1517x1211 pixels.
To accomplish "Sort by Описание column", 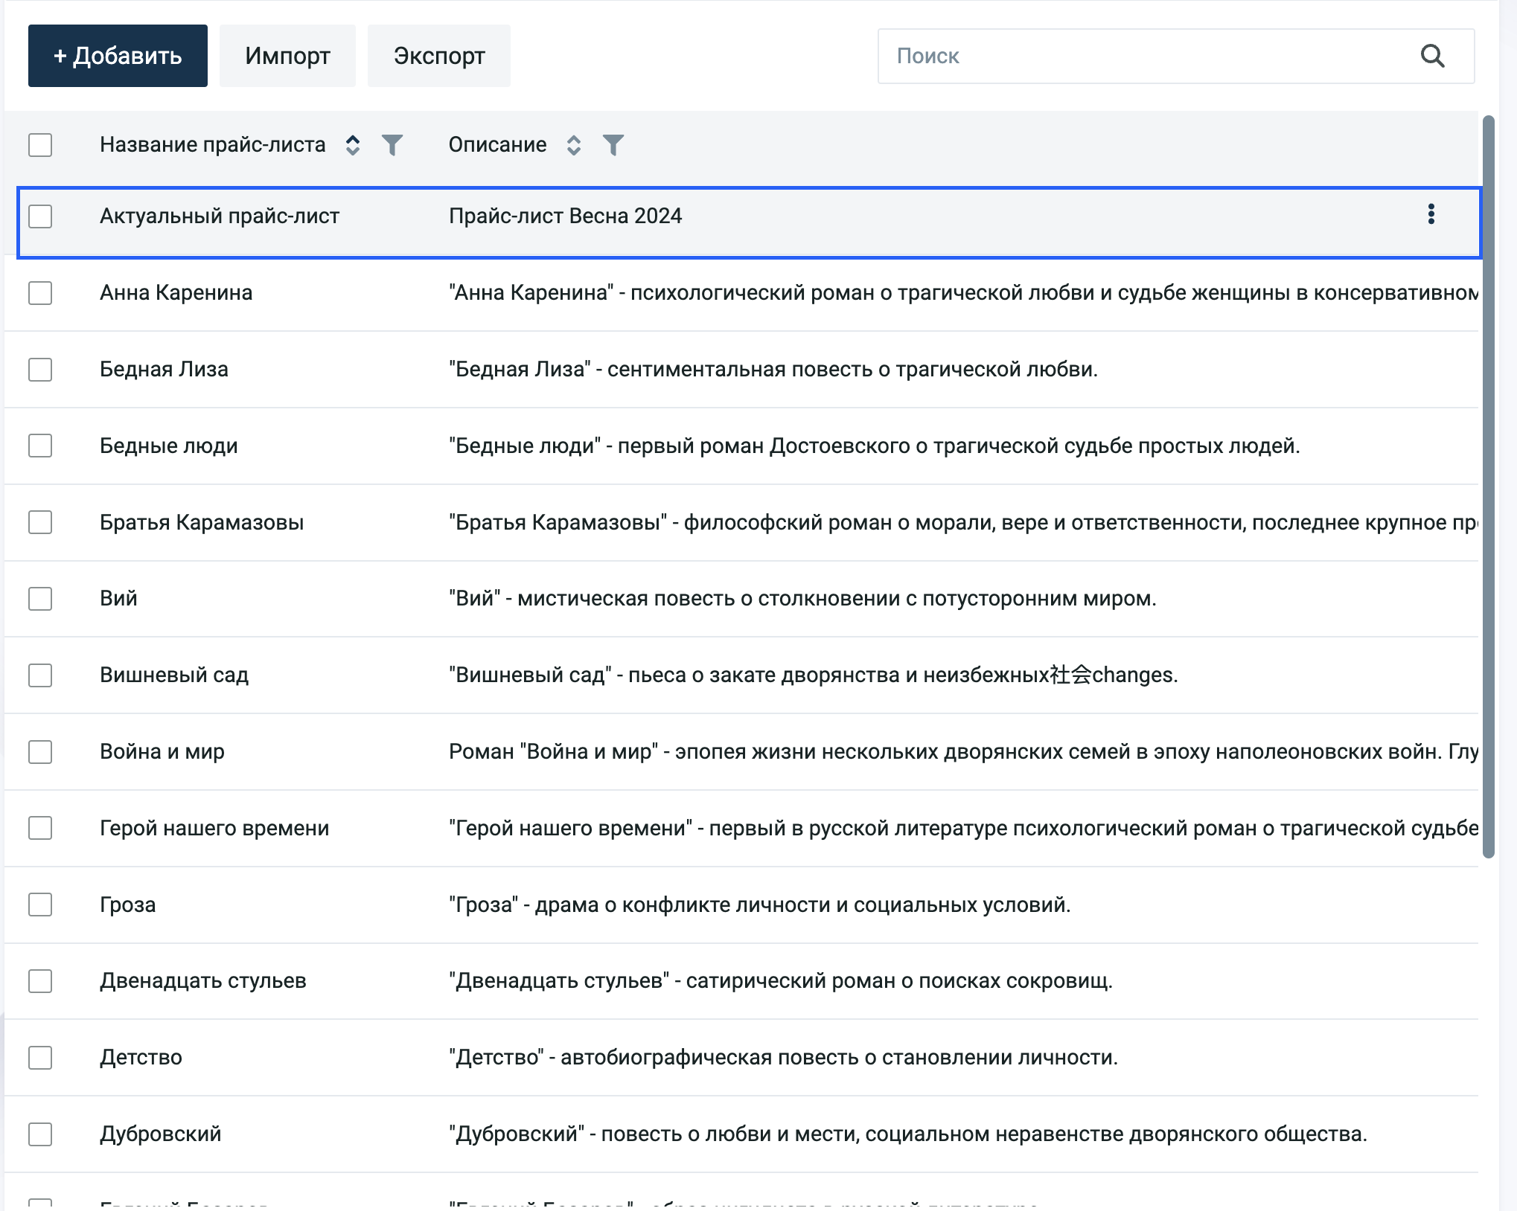I will (x=573, y=145).
